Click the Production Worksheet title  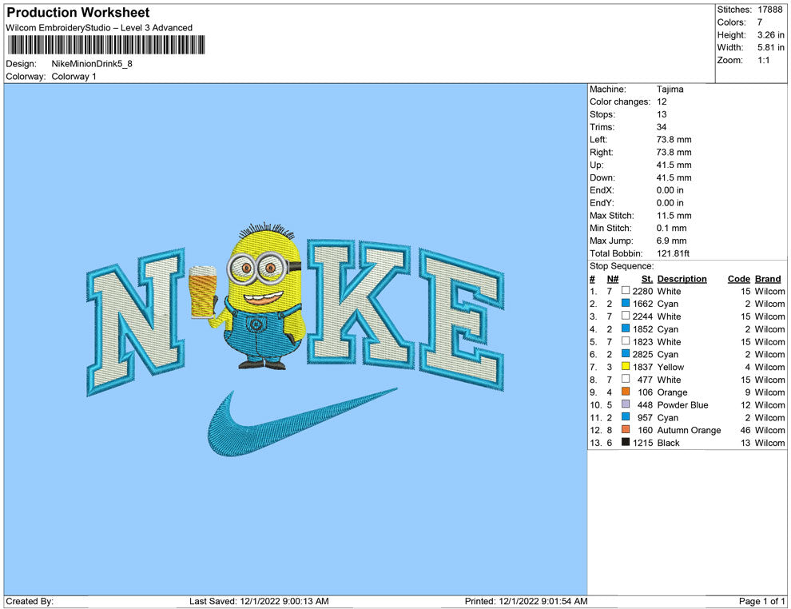click(78, 13)
